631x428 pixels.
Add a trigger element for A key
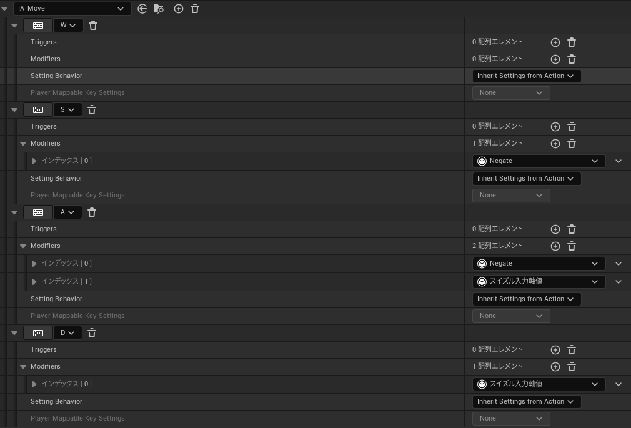tap(555, 229)
